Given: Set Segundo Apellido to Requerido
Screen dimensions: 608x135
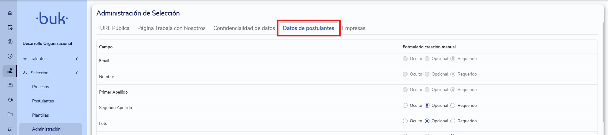Looking at the screenshot, I should (453, 106).
